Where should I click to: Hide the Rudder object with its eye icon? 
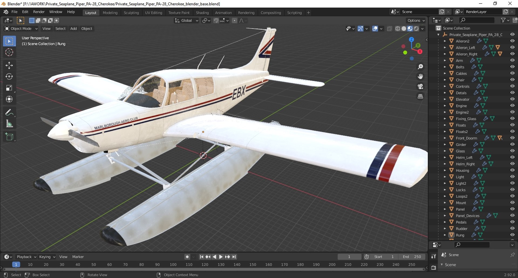[x=512, y=228]
